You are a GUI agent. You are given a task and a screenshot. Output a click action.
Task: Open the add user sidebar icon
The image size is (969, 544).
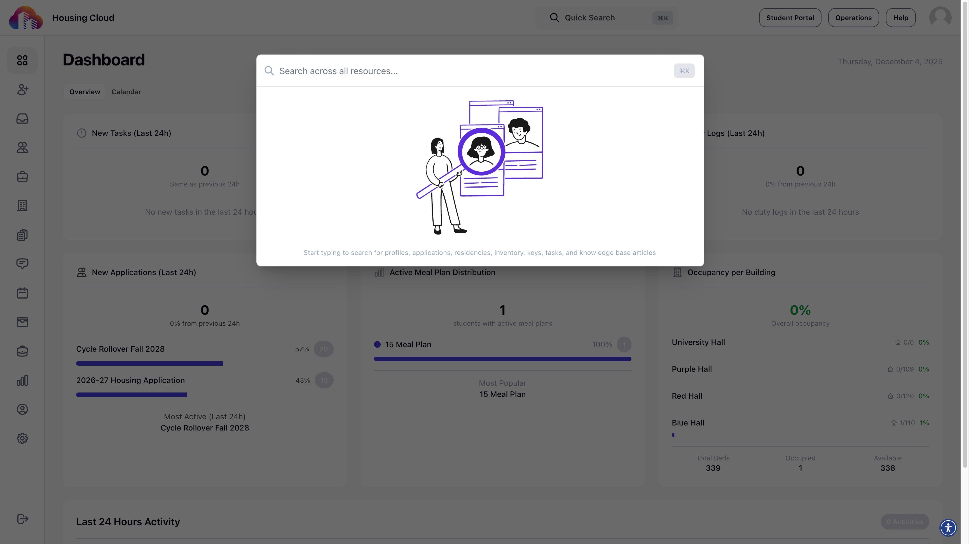point(22,89)
